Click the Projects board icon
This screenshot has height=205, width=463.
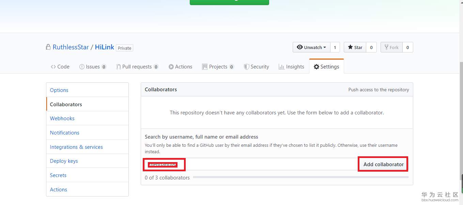click(205, 67)
